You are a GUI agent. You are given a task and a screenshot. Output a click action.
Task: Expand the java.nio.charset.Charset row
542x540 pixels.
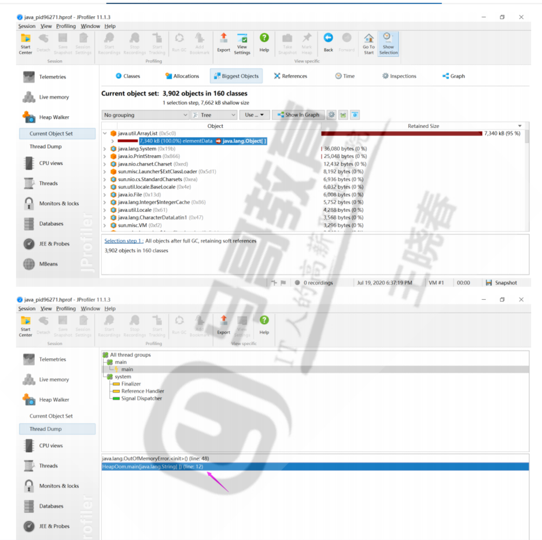click(105, 164)
